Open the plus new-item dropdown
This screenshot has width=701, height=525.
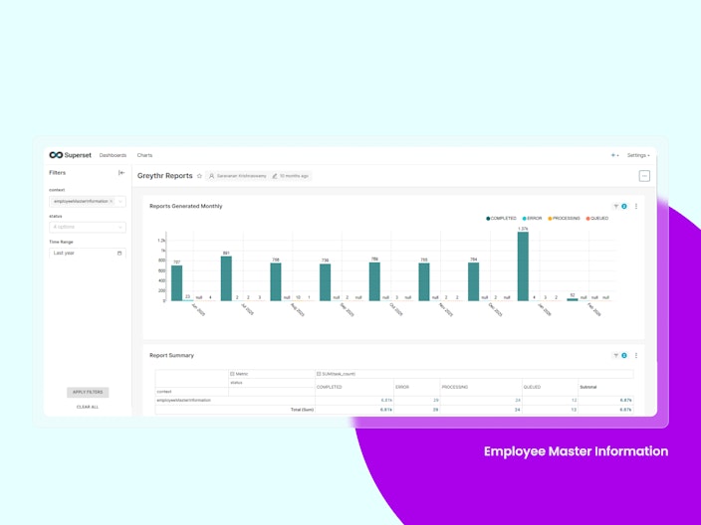pyautogui.click(x=614, y=155)
